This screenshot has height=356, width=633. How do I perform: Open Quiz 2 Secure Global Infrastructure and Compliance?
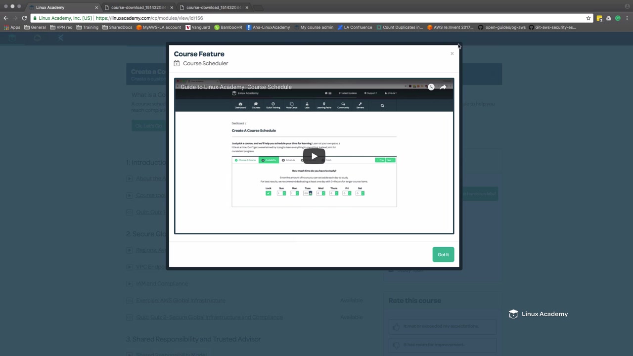click(209, 317)
